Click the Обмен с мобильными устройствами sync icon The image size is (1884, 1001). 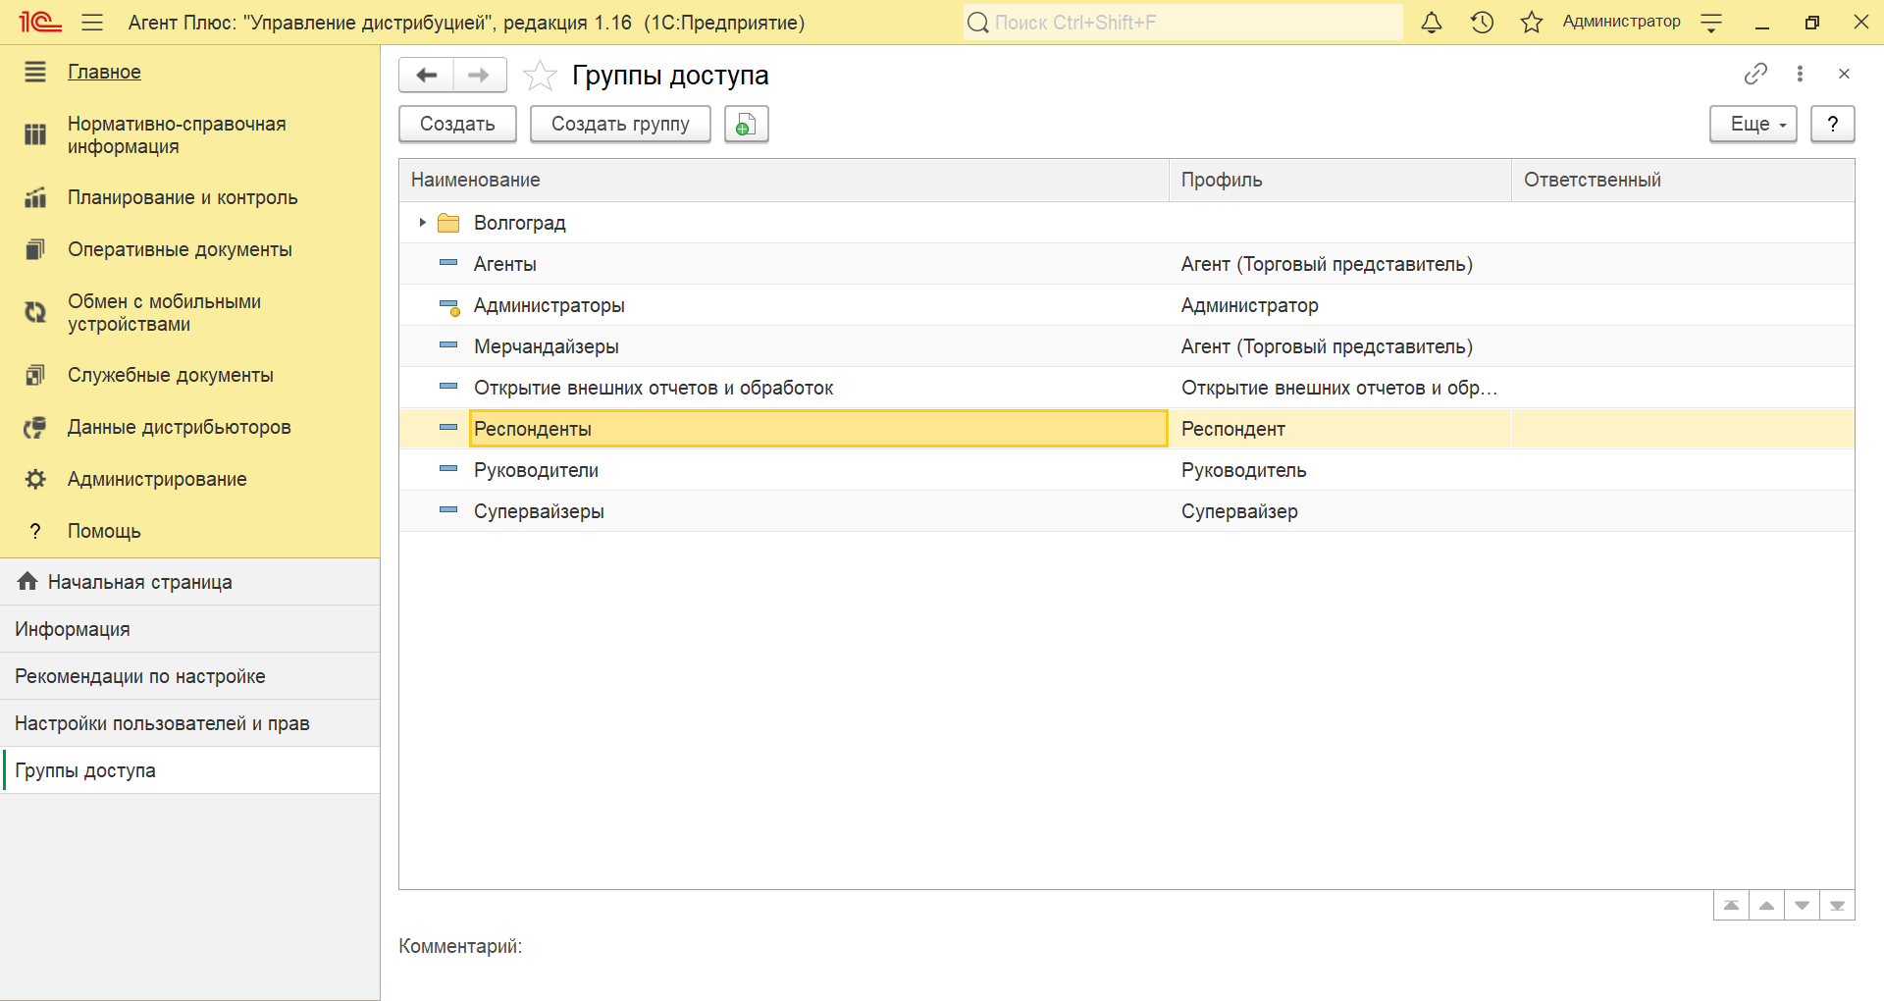pyautogui.click(x=35, y=312)
